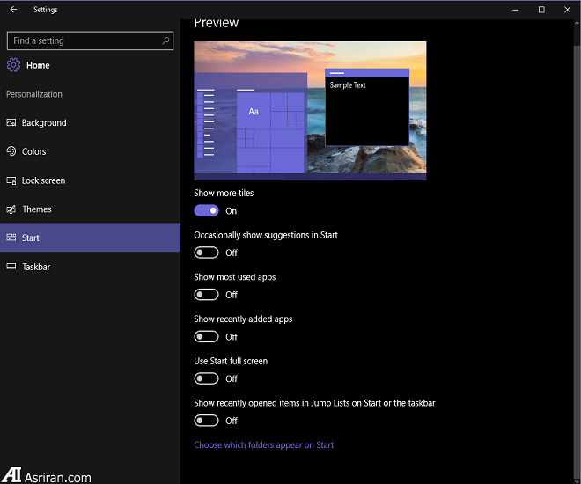Viewport: 581px width, 484px height.
Task: Click the Lock screen icon in sidebar
Action: pos(11,180)
